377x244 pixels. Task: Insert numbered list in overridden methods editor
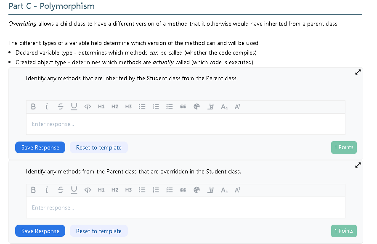pos(156,190)
